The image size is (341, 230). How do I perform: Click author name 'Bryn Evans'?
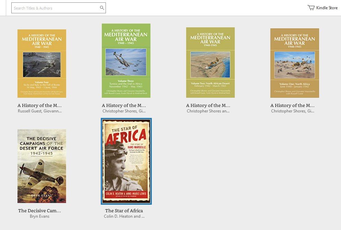(39, 216)
